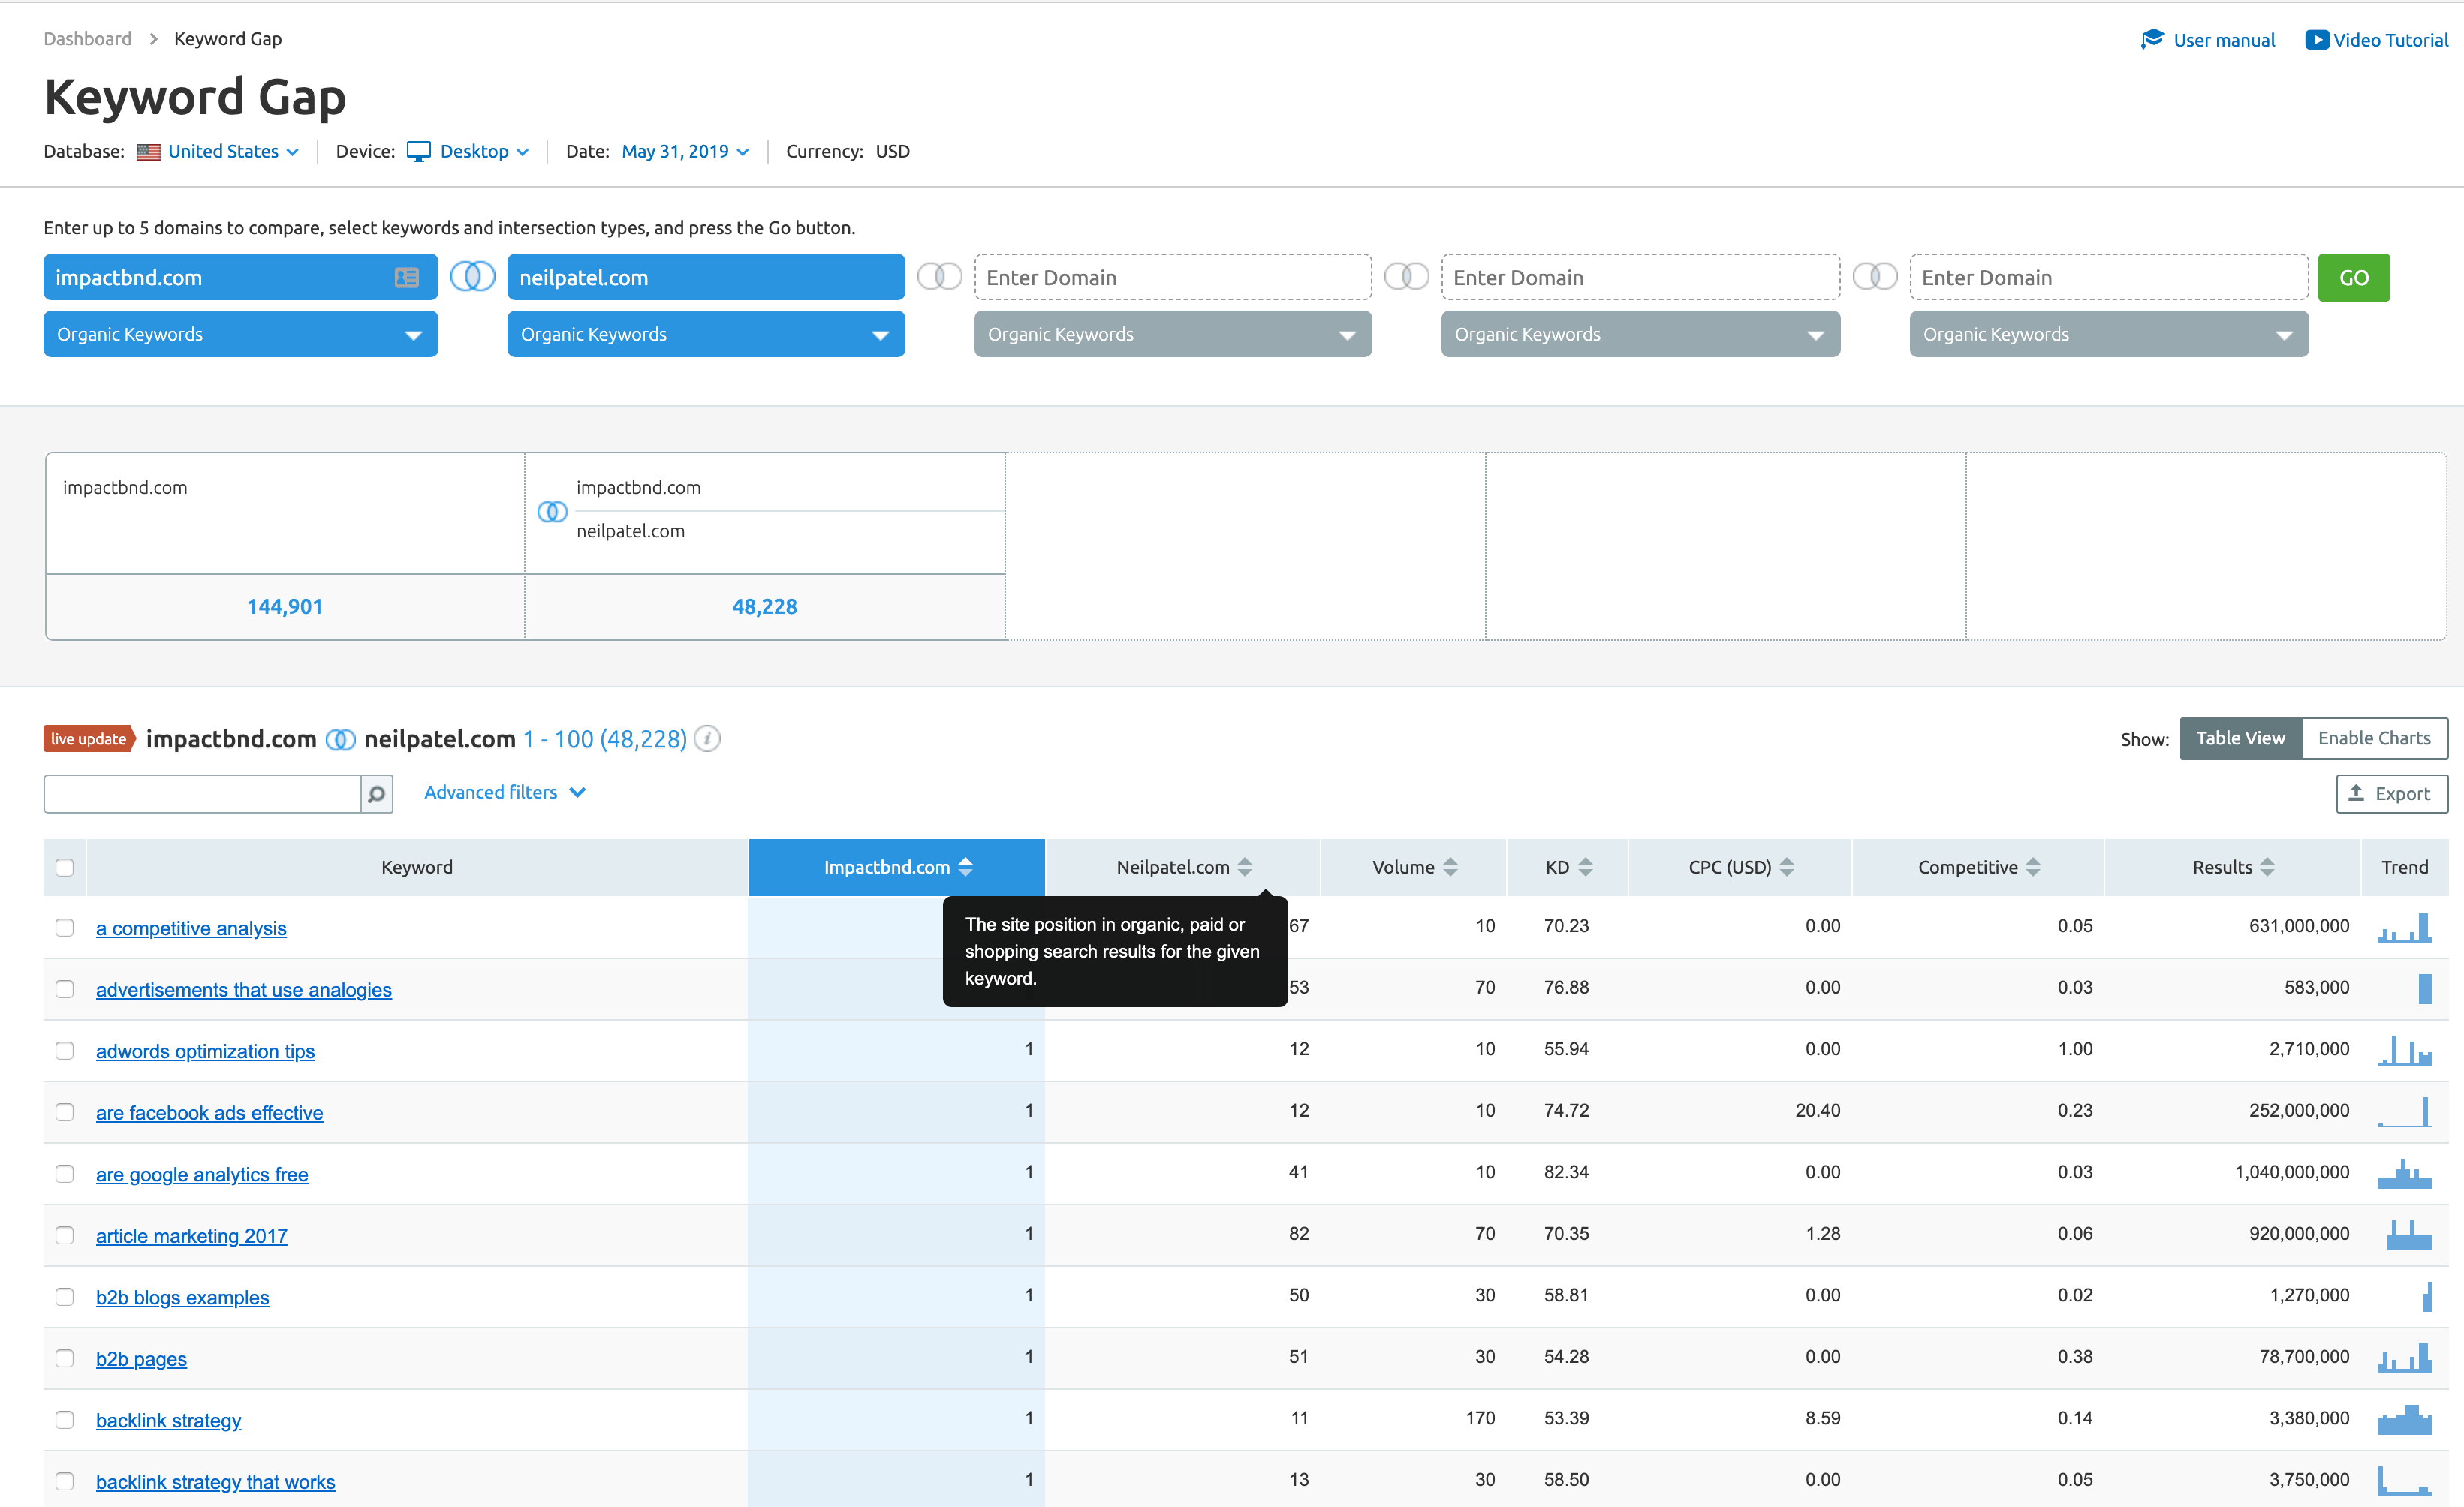Open Organic Keywords dropdown under neilpatel.com

pos(705,334)
